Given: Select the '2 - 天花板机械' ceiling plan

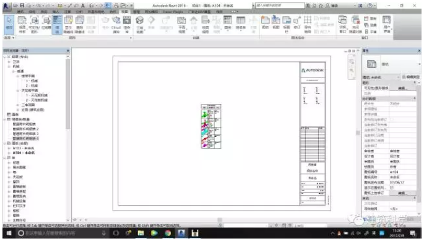Looking at the screenshot, I should [37, 100].
